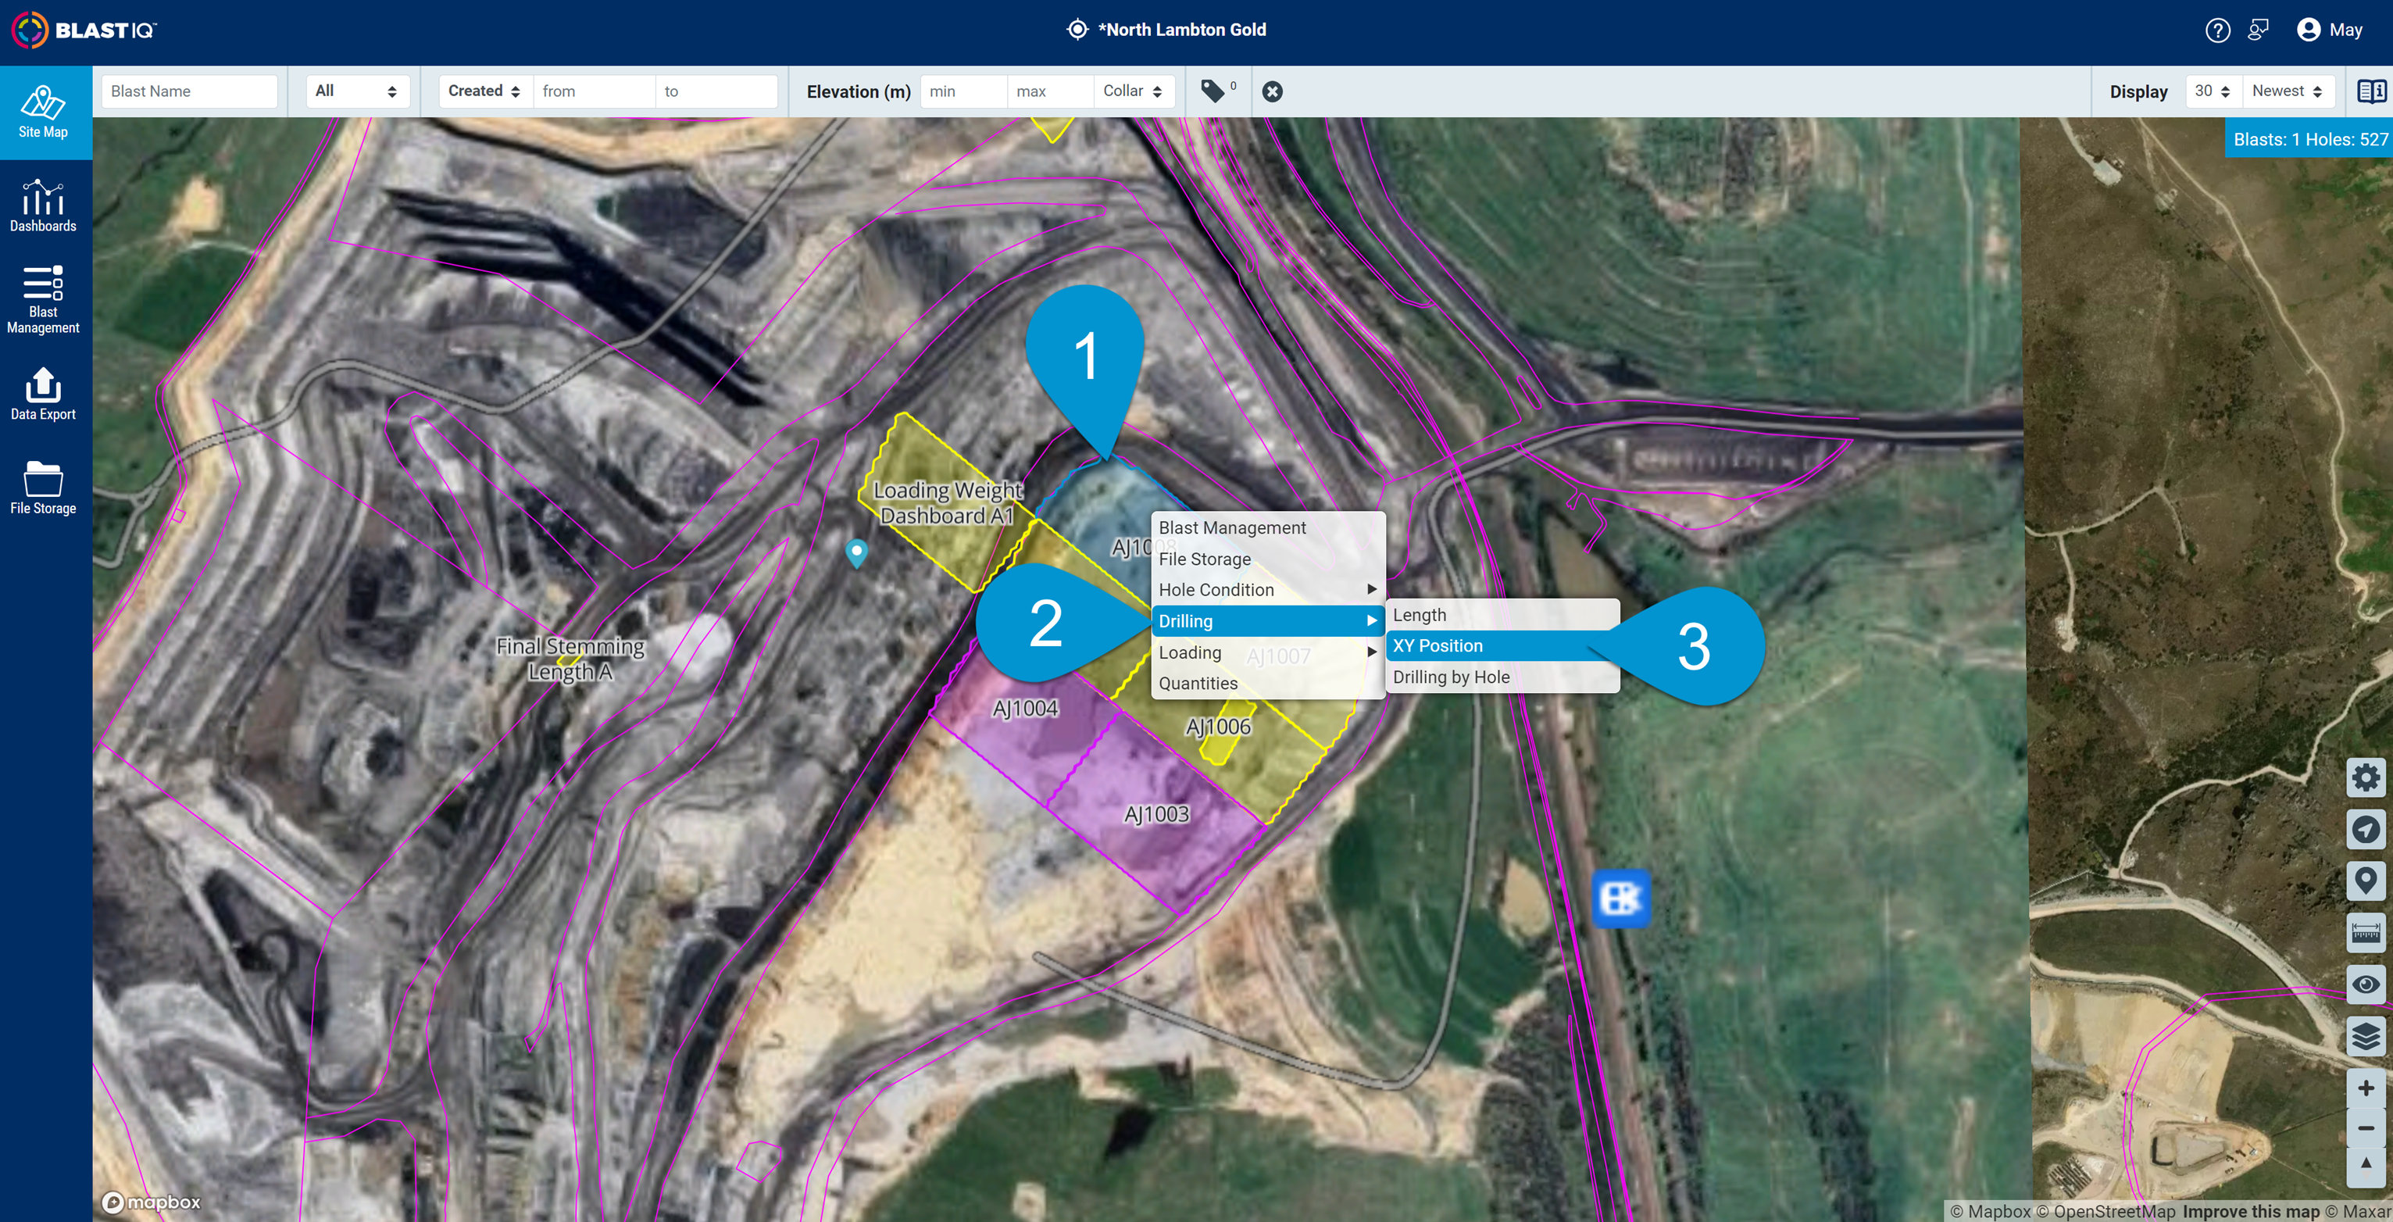Click the map pin marker tool
The width and height of the screenshot is (2393, 1222).
2365,880
